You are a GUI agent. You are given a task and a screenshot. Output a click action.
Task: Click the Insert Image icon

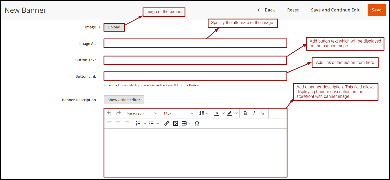pyautogui.click(x=176, y=123)
